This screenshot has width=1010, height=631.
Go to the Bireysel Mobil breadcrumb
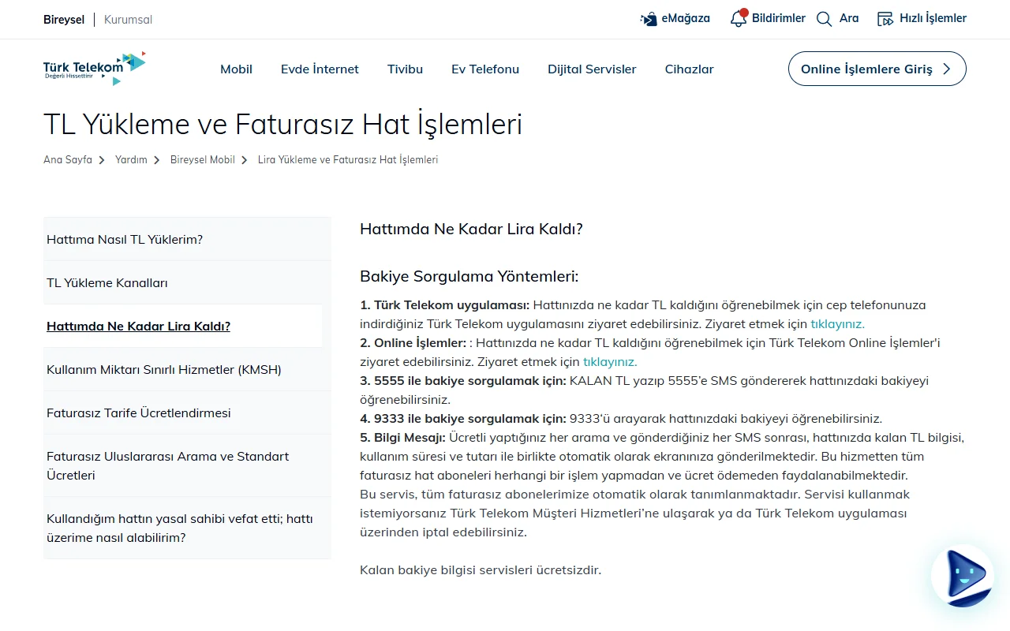coord(203,159)
